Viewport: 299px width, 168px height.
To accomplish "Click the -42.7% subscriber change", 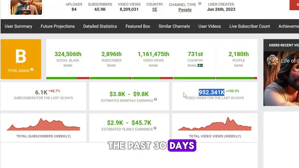I will tap(54, 91).
